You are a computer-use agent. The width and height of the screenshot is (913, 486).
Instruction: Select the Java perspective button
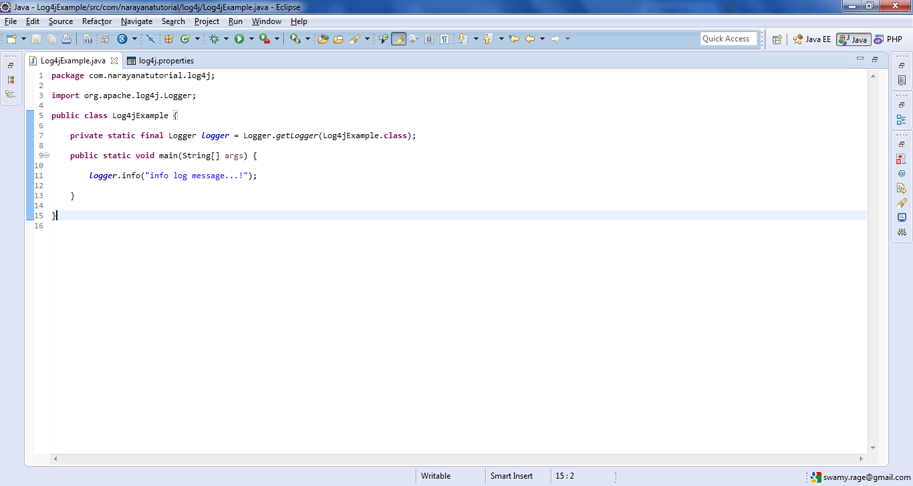(x=853, y=39)
